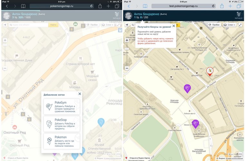The width and height of the screenshot is (245, 161).
Task: Tap Safari back arrow in left iPad
Action: [7, 6]
